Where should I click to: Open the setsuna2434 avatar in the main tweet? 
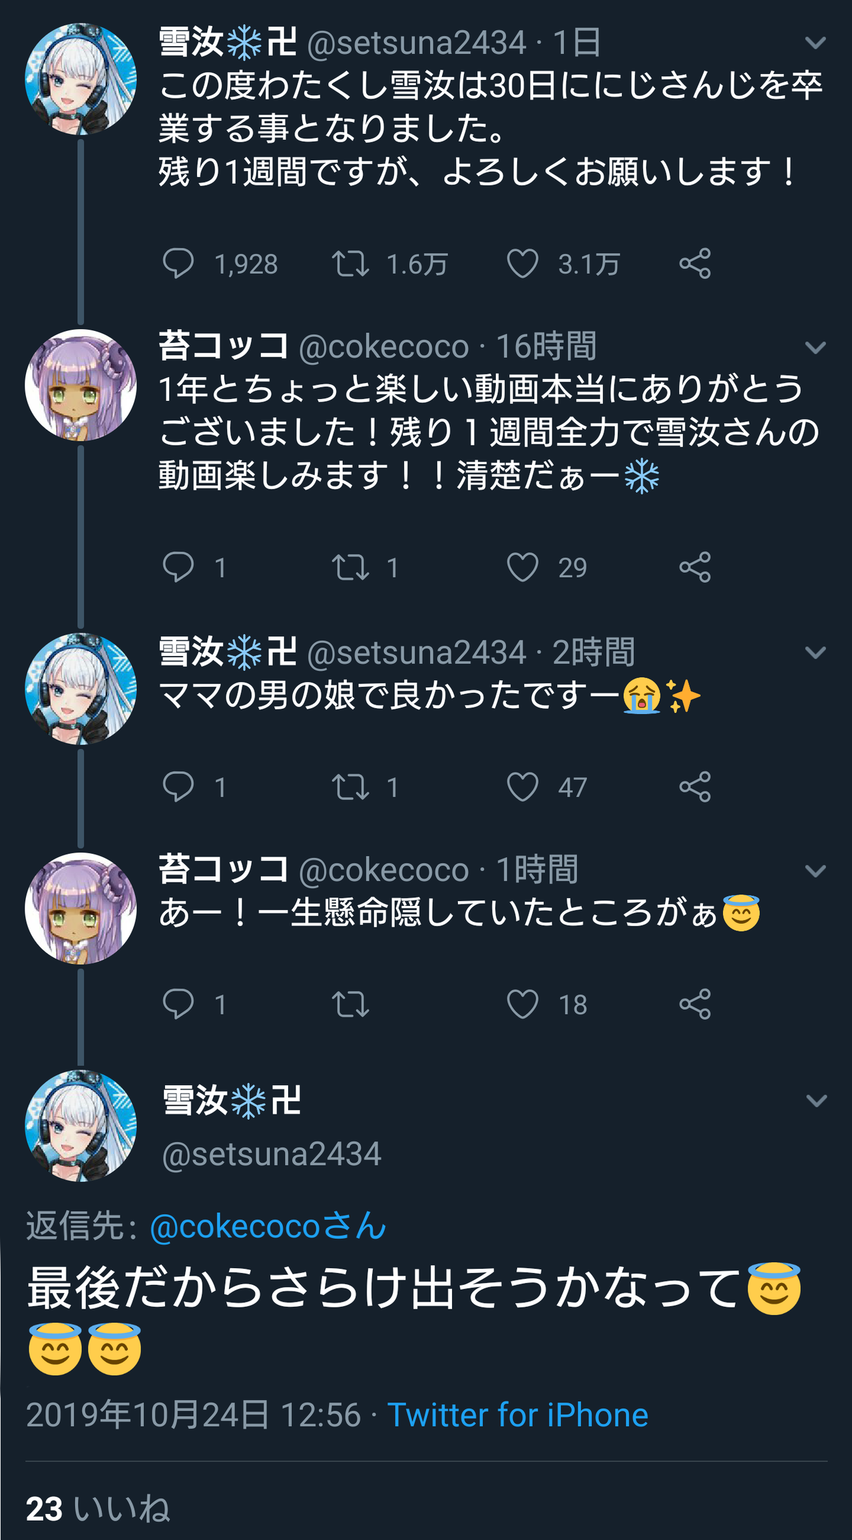[81, 1126]
